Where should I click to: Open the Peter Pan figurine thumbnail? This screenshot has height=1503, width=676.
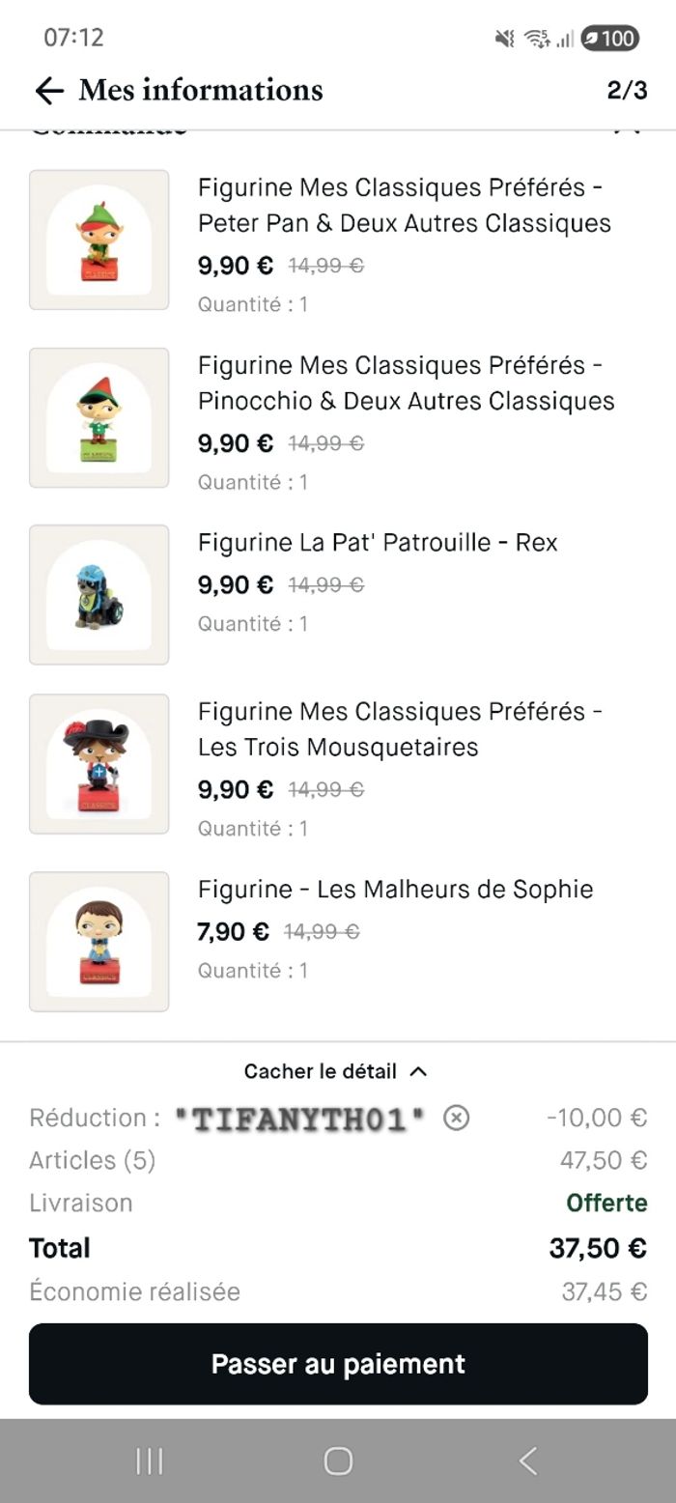(x=99, y=240)
